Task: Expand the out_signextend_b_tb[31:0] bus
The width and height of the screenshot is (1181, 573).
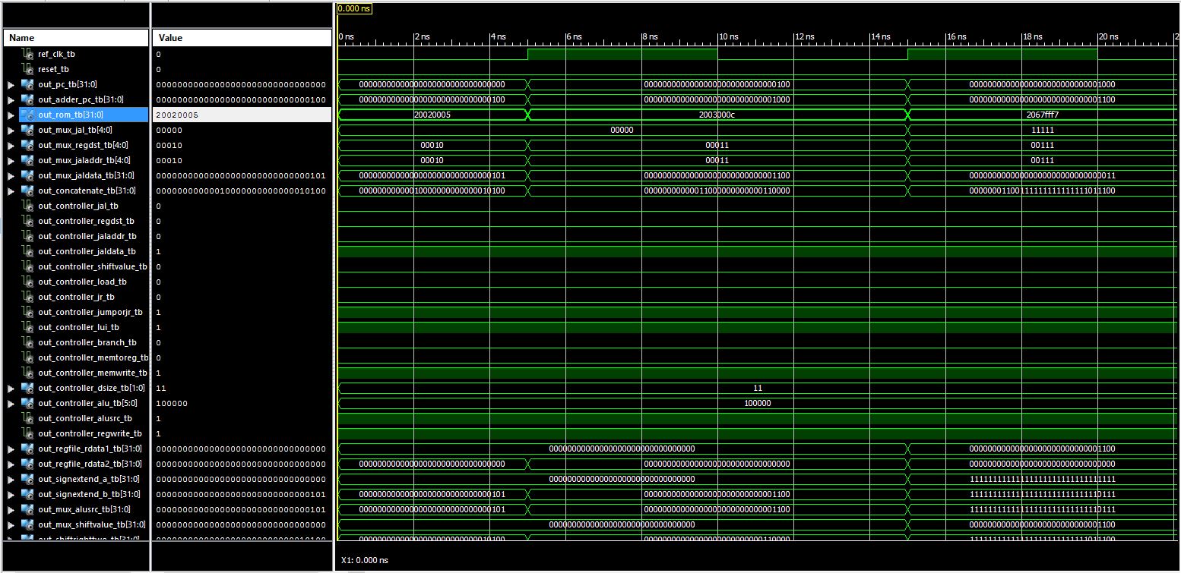Action: point(11,494)
